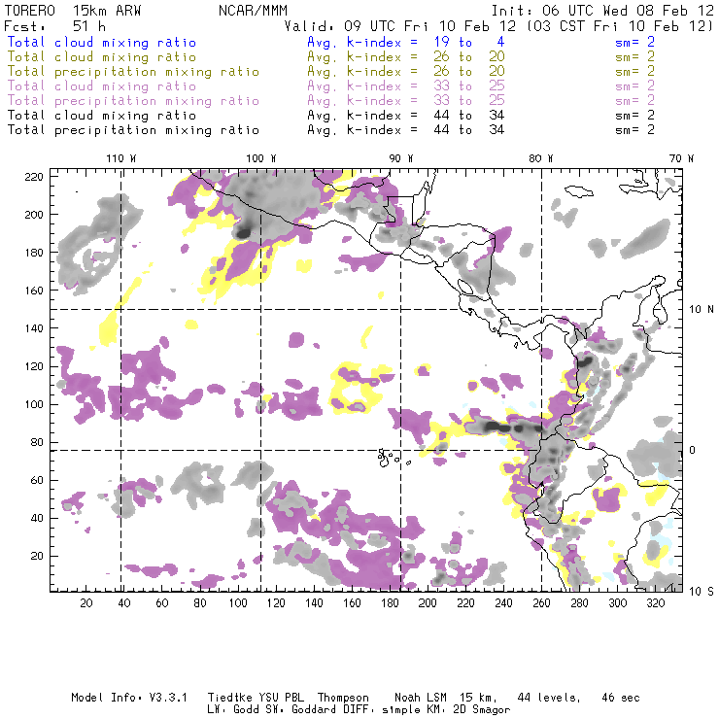Select the black 'Total precipitation mixing ratio' legend row
719x719 pixels.
click(133, 130)
